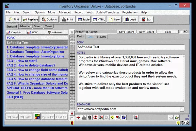Click the ellipsis button in READMORE field
Image resolution: width=196 pixels, height=131 pixels.
182,109
